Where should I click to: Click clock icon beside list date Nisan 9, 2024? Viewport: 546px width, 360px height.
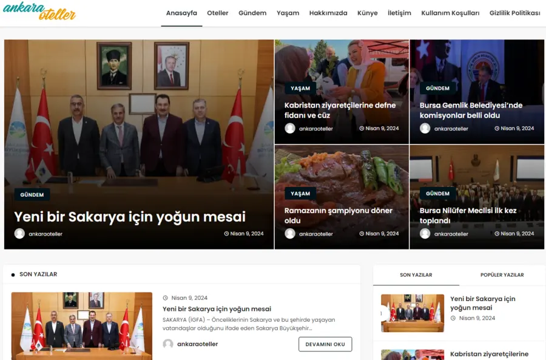pyautogui.click(x=166, y=298)
